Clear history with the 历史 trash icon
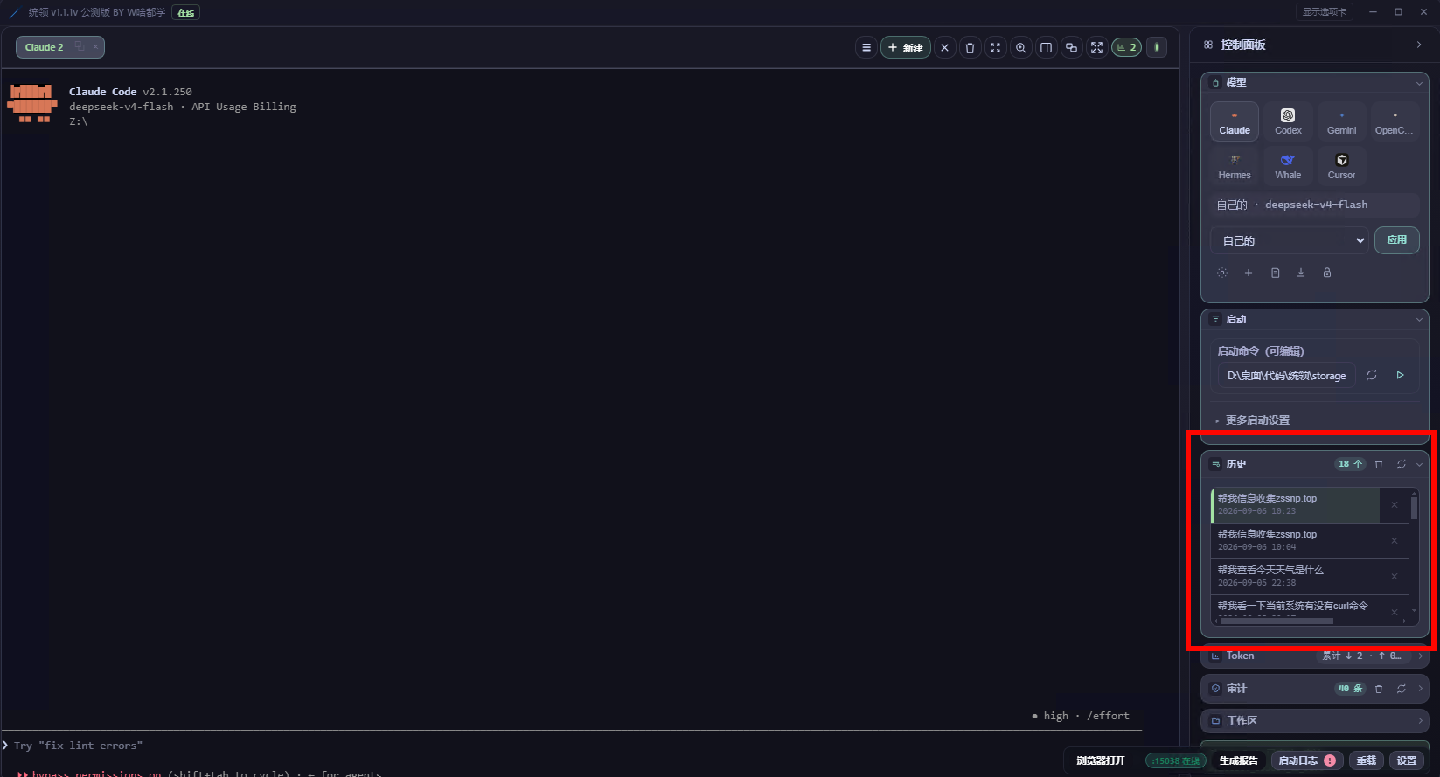Viewport: 1440px width, 777px height. pyautogui.click(x=1379, y=464)
